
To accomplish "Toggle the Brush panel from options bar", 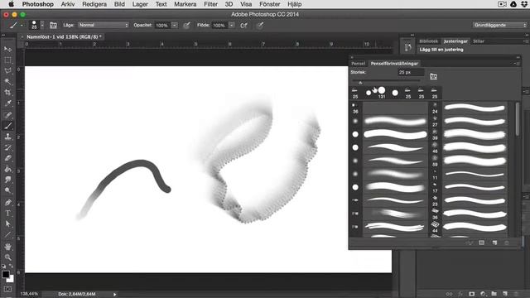I will pyautogui.click(x=53, y=25).
